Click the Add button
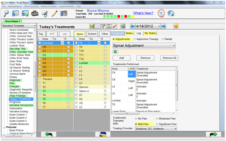 [x=121, y=58]
